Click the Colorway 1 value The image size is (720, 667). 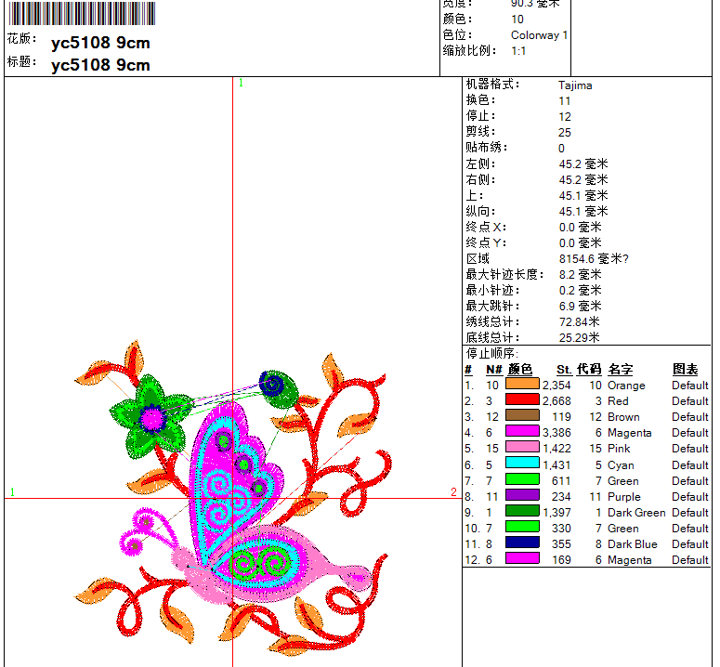pos(539,35)
